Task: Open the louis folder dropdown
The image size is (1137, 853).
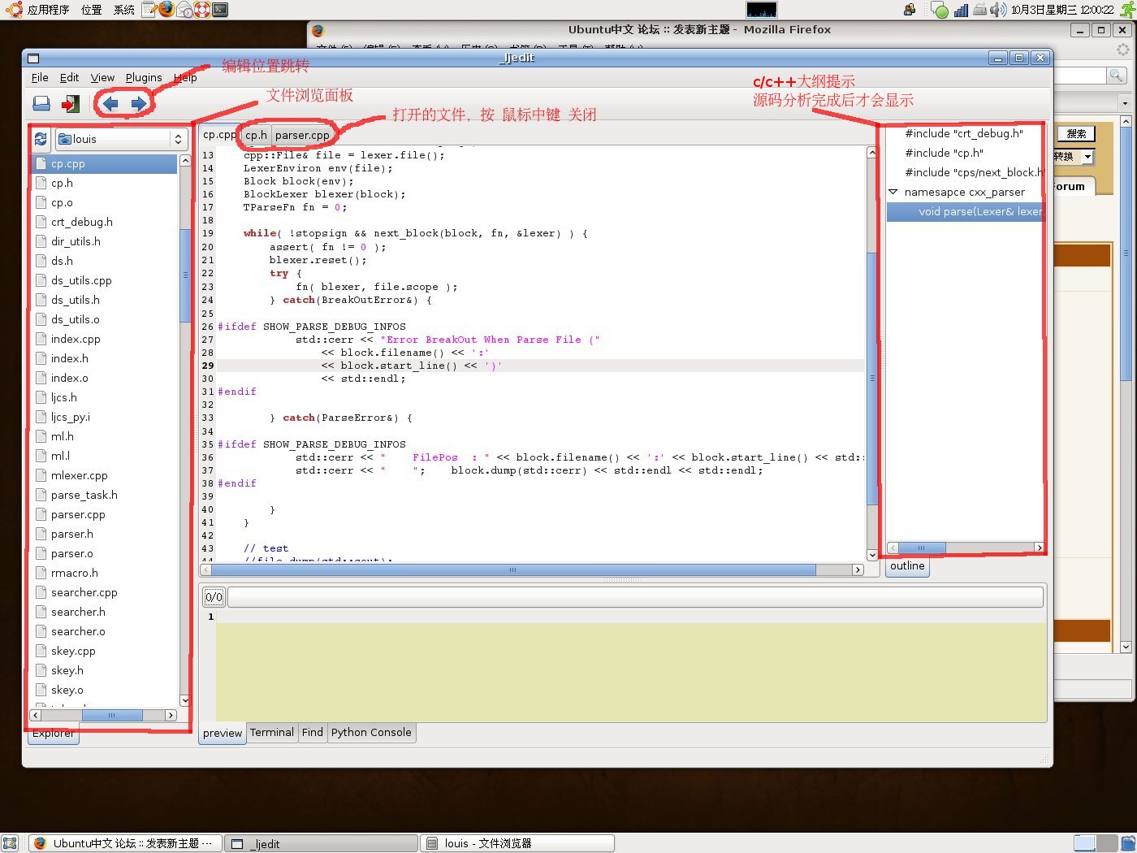Action: [121, 140]
